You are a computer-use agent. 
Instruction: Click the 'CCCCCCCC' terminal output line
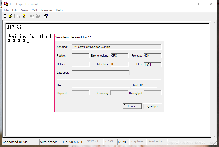pyautogui.click(x=17, y=41)
